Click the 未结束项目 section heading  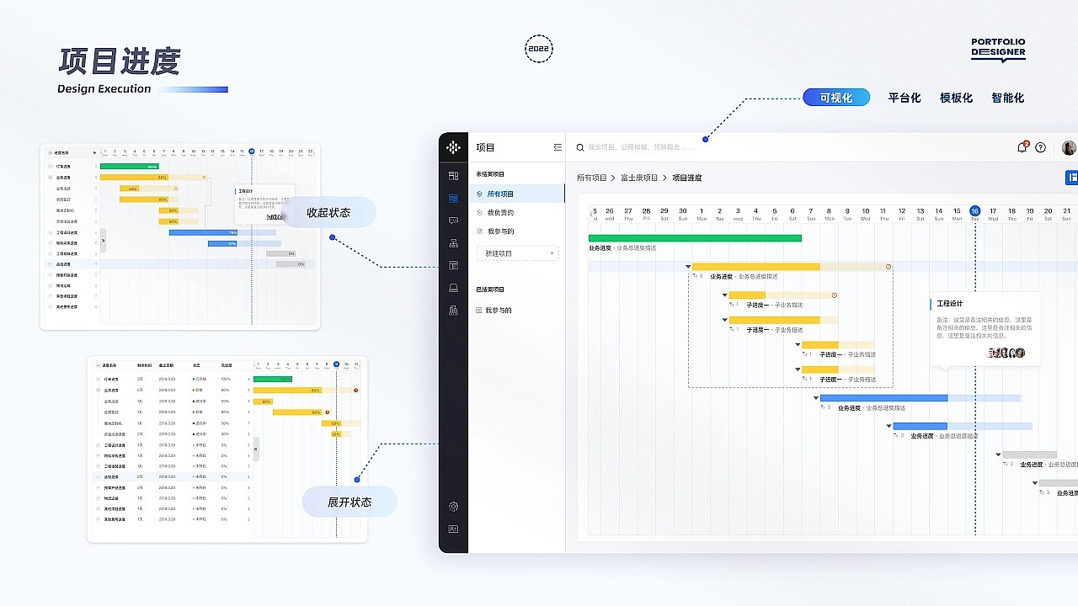490,174
